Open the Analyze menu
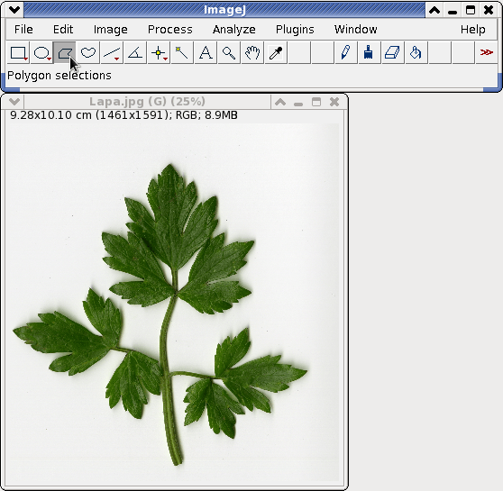Viewport: 503px width, 491px height. 233,30
